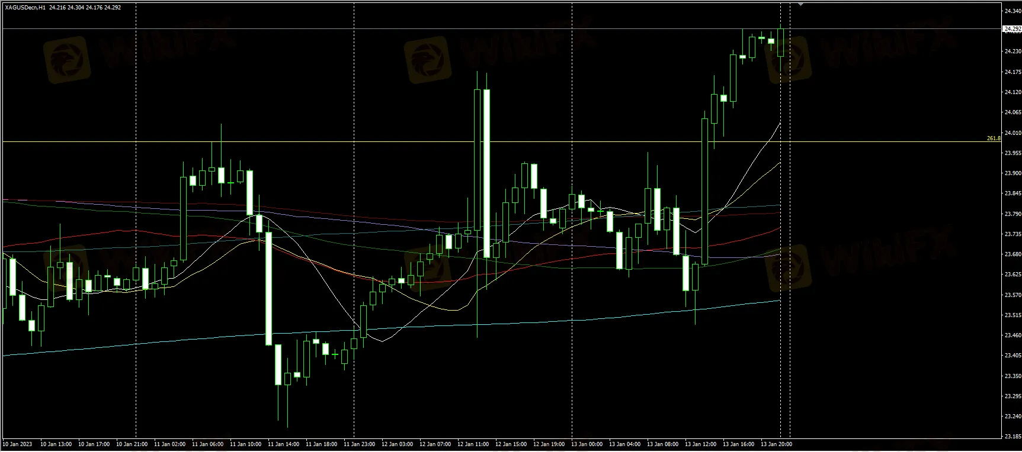Click the 12 Jan 11:00 time label
This screenshot has height=452, width=1022.
click(x=473, y=444)
